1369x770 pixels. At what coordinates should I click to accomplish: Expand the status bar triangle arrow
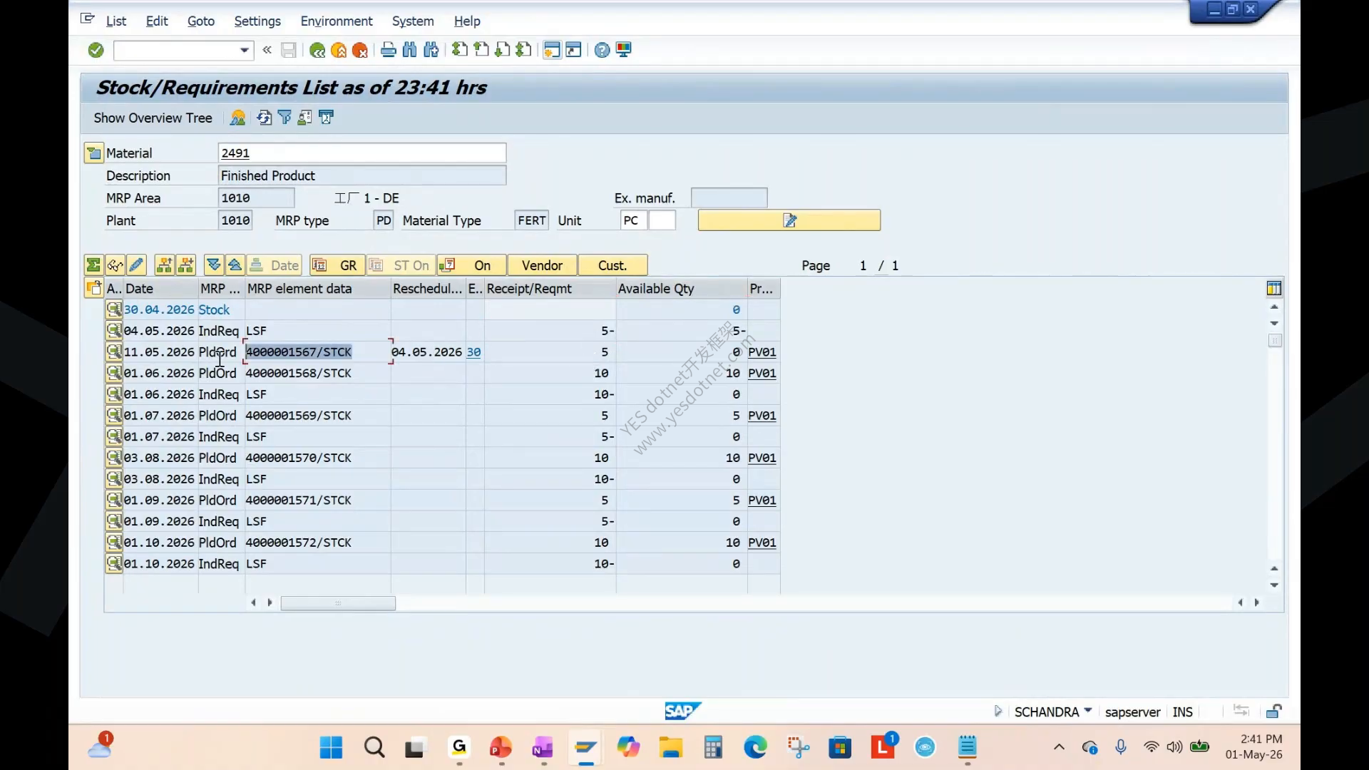(x=998, y=711)
